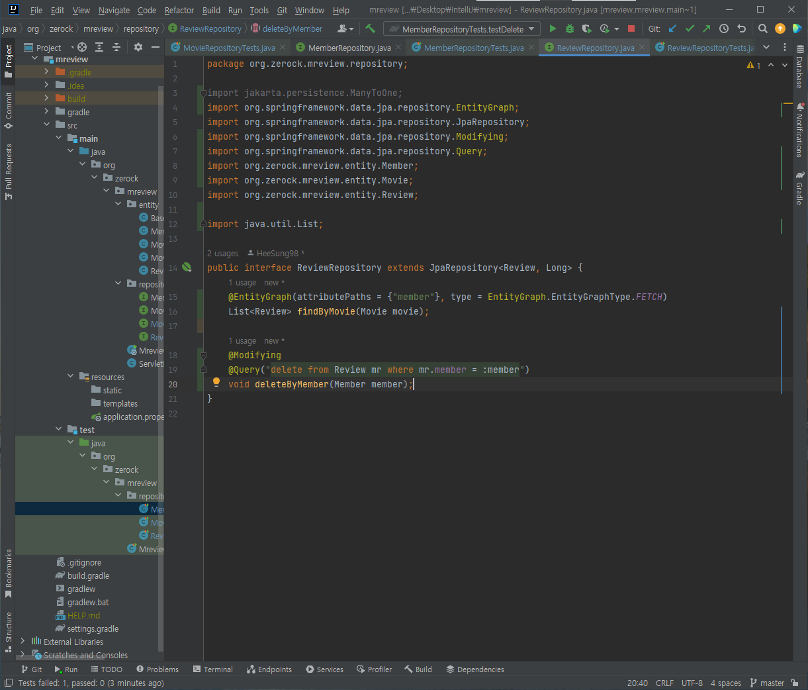
Task: Run with coverage from the toolbar
Action: click(x=586, y=28)
